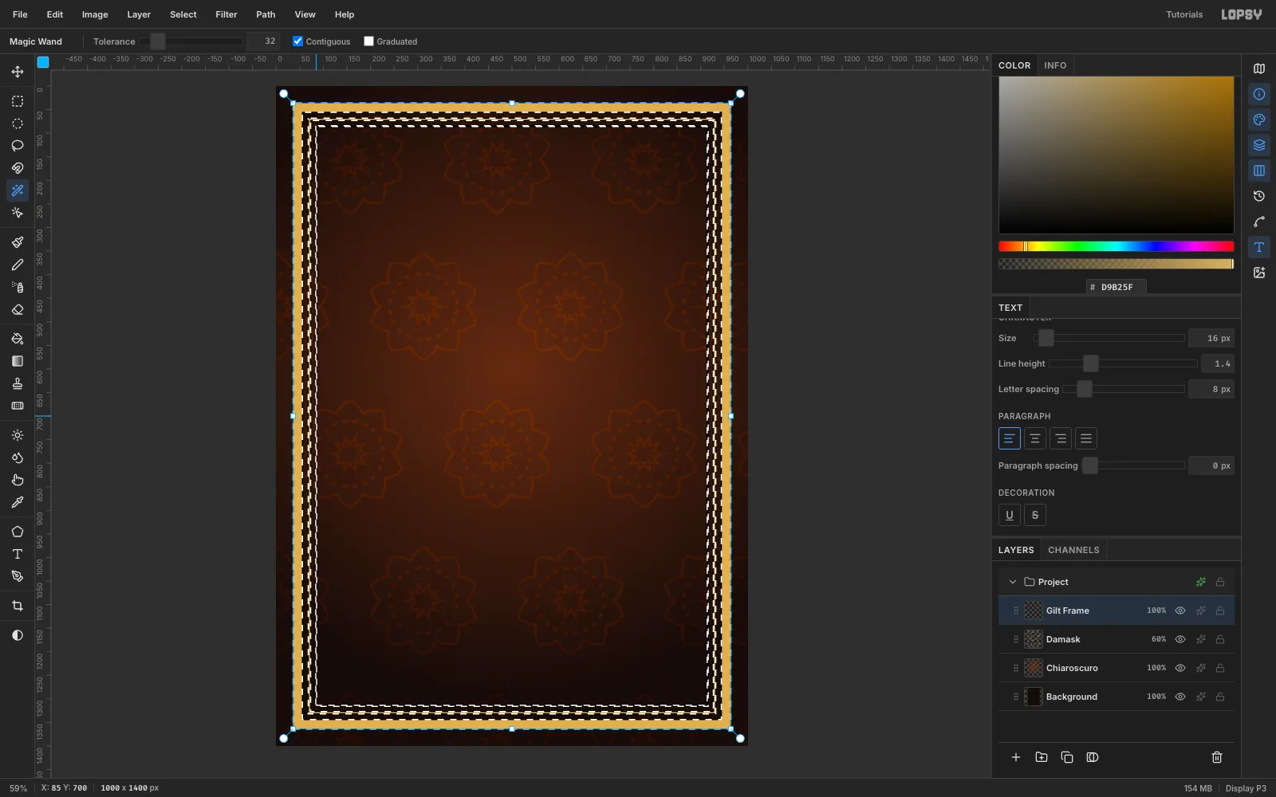Create a new layer group folder
The height and width of the screenshot is (797, 1276).
pos(1042,757)
